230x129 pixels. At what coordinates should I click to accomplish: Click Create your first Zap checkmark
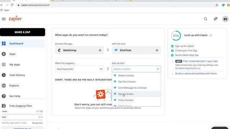(x=172, y=51)
